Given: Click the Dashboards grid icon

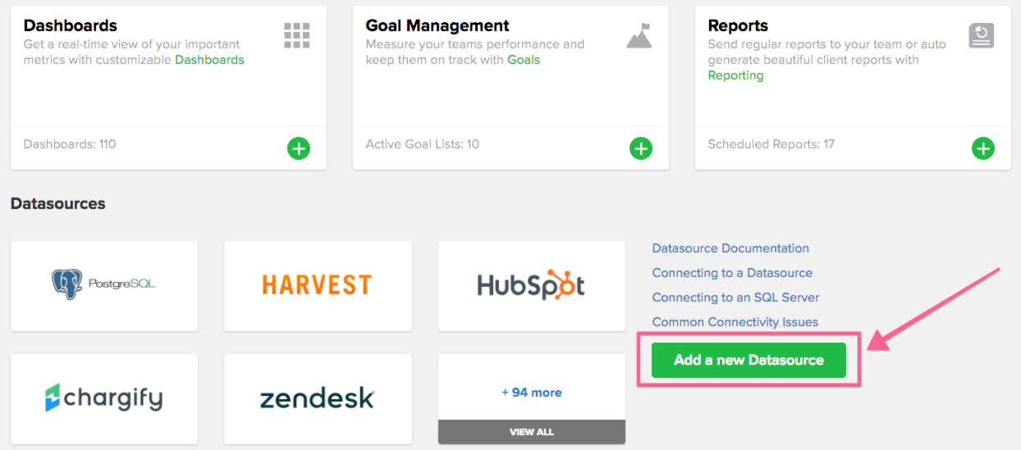Looking at the screenshot, I should [x=297, y=35].
